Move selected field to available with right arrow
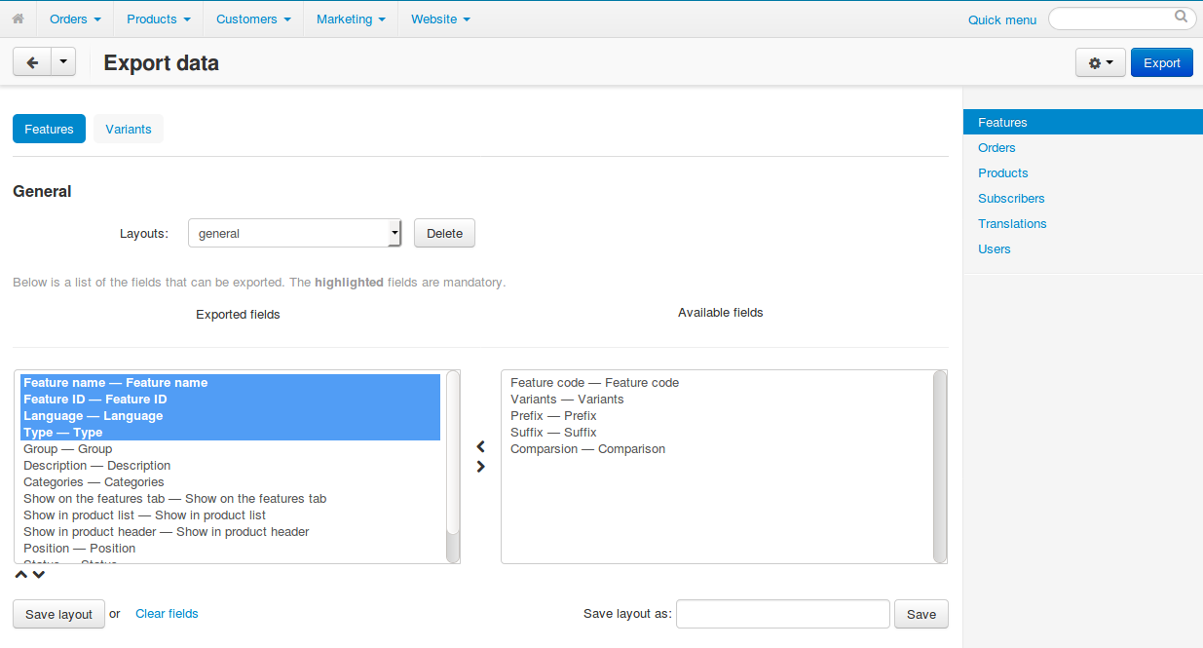This screenshot has height=648, width=1203. (x=480, y=467)
